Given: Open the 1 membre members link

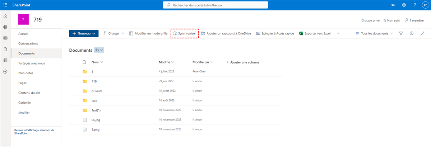Looking at the screenshot, I should (x=414, y=20).
